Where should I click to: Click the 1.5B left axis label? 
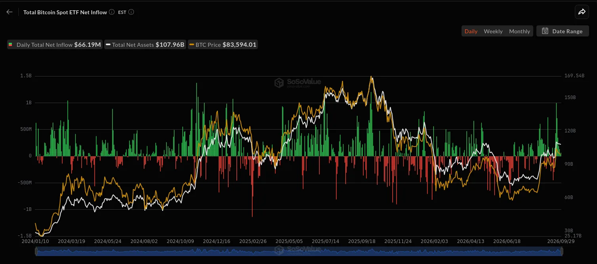(26, 76)
